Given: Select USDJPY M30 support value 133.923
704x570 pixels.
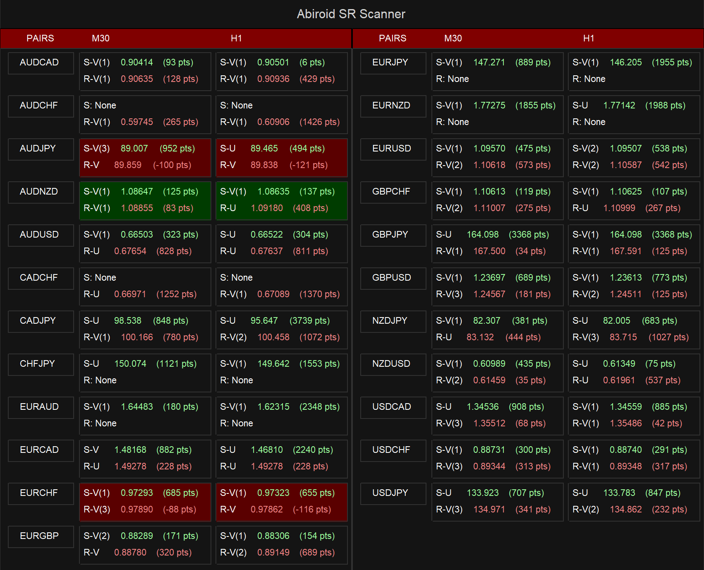Looking at the screenshot, I should click(483, 493).
